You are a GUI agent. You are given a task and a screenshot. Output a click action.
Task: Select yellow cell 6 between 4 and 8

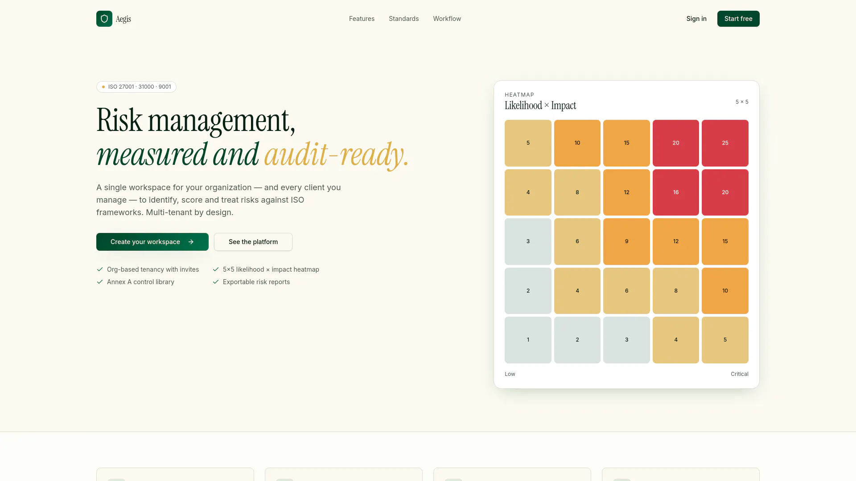626,291
